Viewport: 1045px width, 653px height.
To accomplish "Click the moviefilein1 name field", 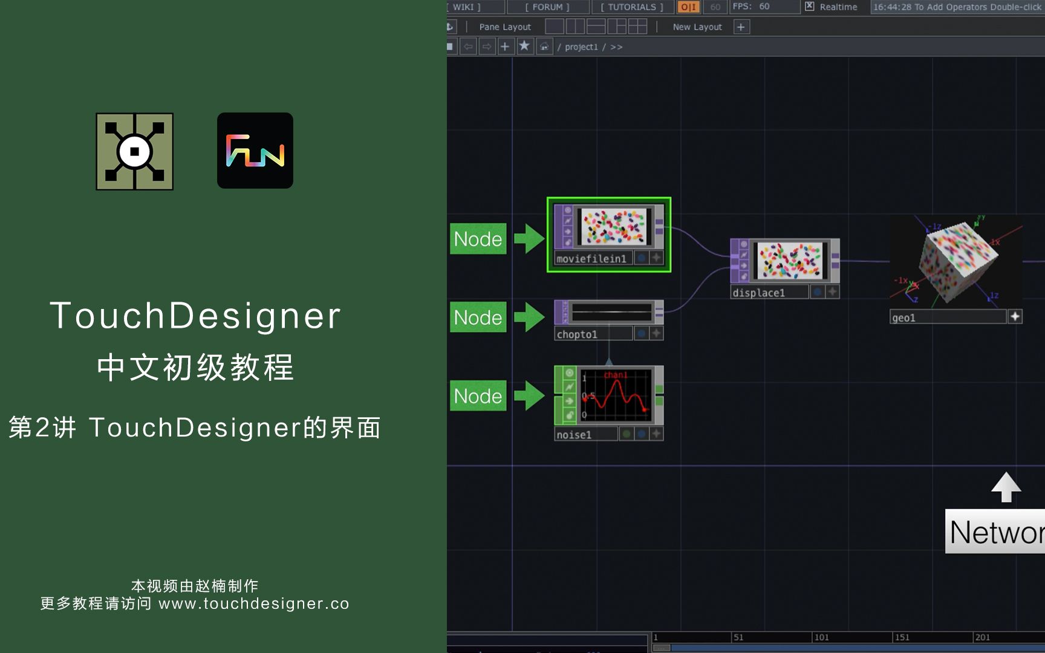I will (591, 258).
